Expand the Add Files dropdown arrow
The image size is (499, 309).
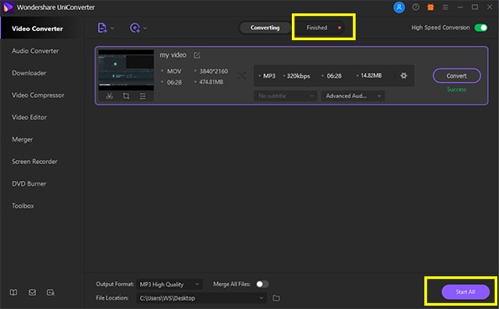(x=112, y=28)
